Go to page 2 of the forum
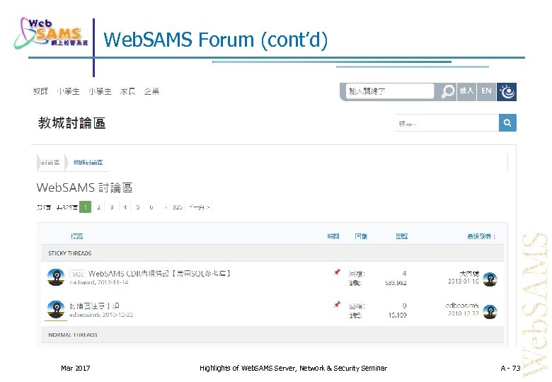This screenshot has width=552, height=382. pos(98,207)
